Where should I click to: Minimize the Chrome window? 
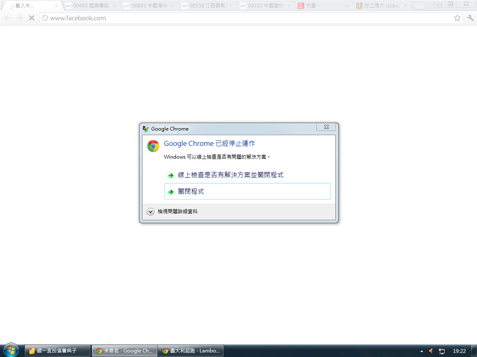point(440,4)
